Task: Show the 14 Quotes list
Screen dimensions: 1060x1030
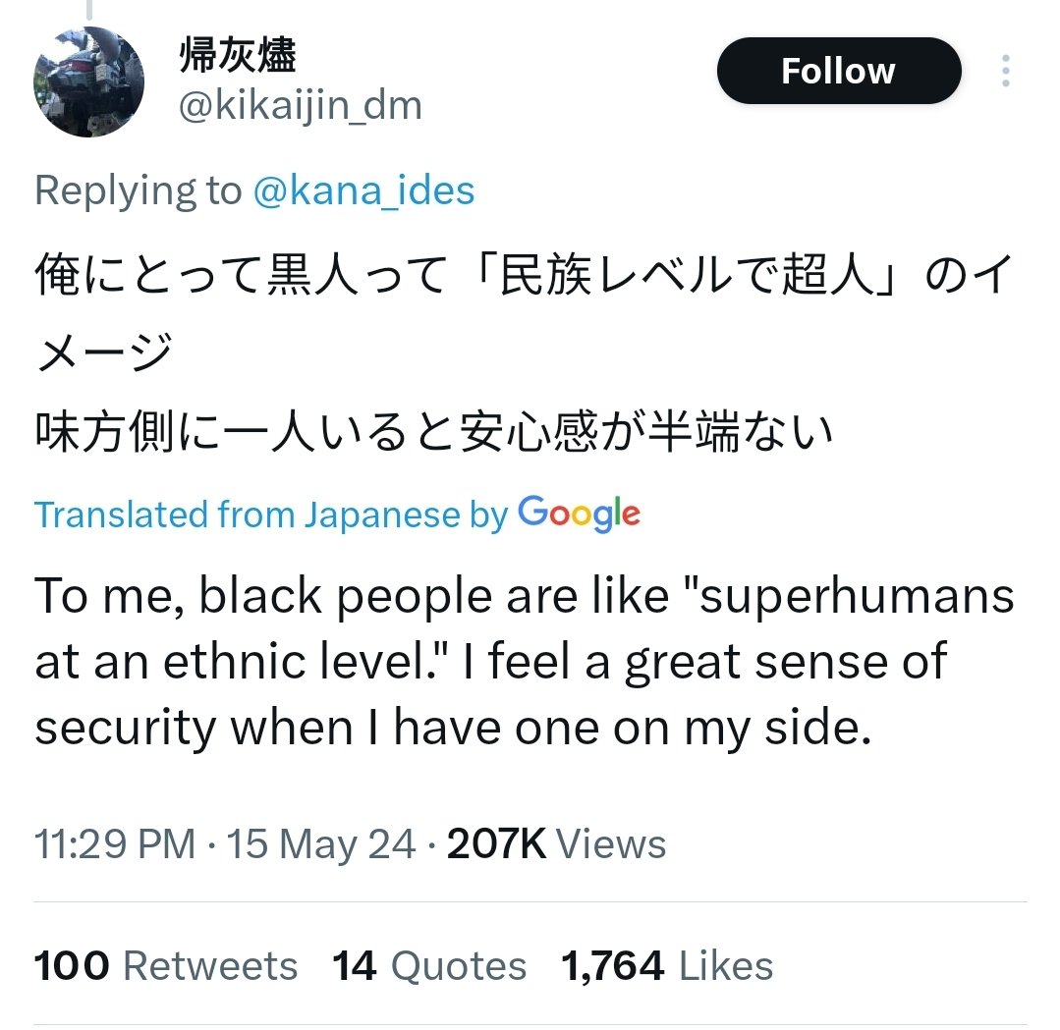Action: tap(429, 966)
